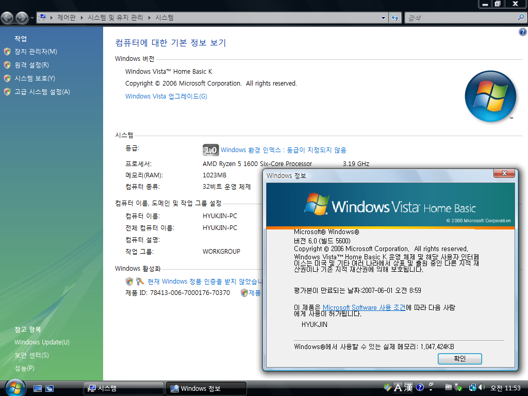Open 원격 설정(R) link
The width and height of the screenshot is (528, 396).
(x=31, y=65)
